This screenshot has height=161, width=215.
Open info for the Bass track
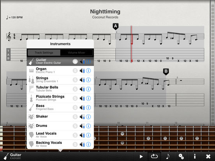click(x=88, y=107)
